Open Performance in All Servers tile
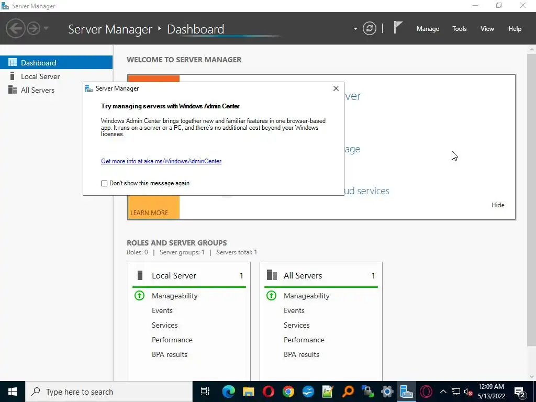This screenshot has height=402, width=536. tap(304, 340)
